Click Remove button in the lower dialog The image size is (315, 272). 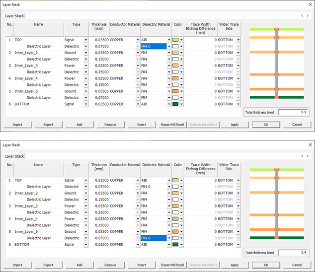110,265
